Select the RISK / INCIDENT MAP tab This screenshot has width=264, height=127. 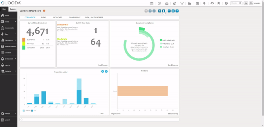point(94,17)
